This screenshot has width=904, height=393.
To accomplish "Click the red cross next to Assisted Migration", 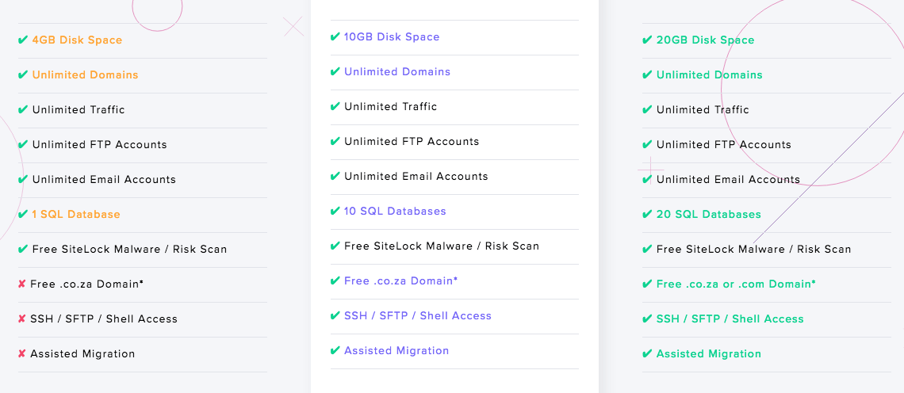I will click(22, 354).
